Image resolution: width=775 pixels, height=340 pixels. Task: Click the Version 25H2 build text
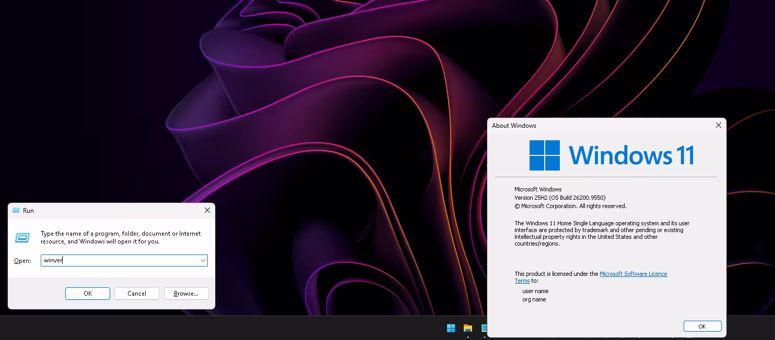(560, 198)
